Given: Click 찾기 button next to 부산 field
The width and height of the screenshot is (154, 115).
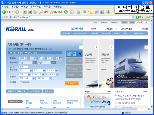Looking at the screenshot, I should [x=53, y=63].
